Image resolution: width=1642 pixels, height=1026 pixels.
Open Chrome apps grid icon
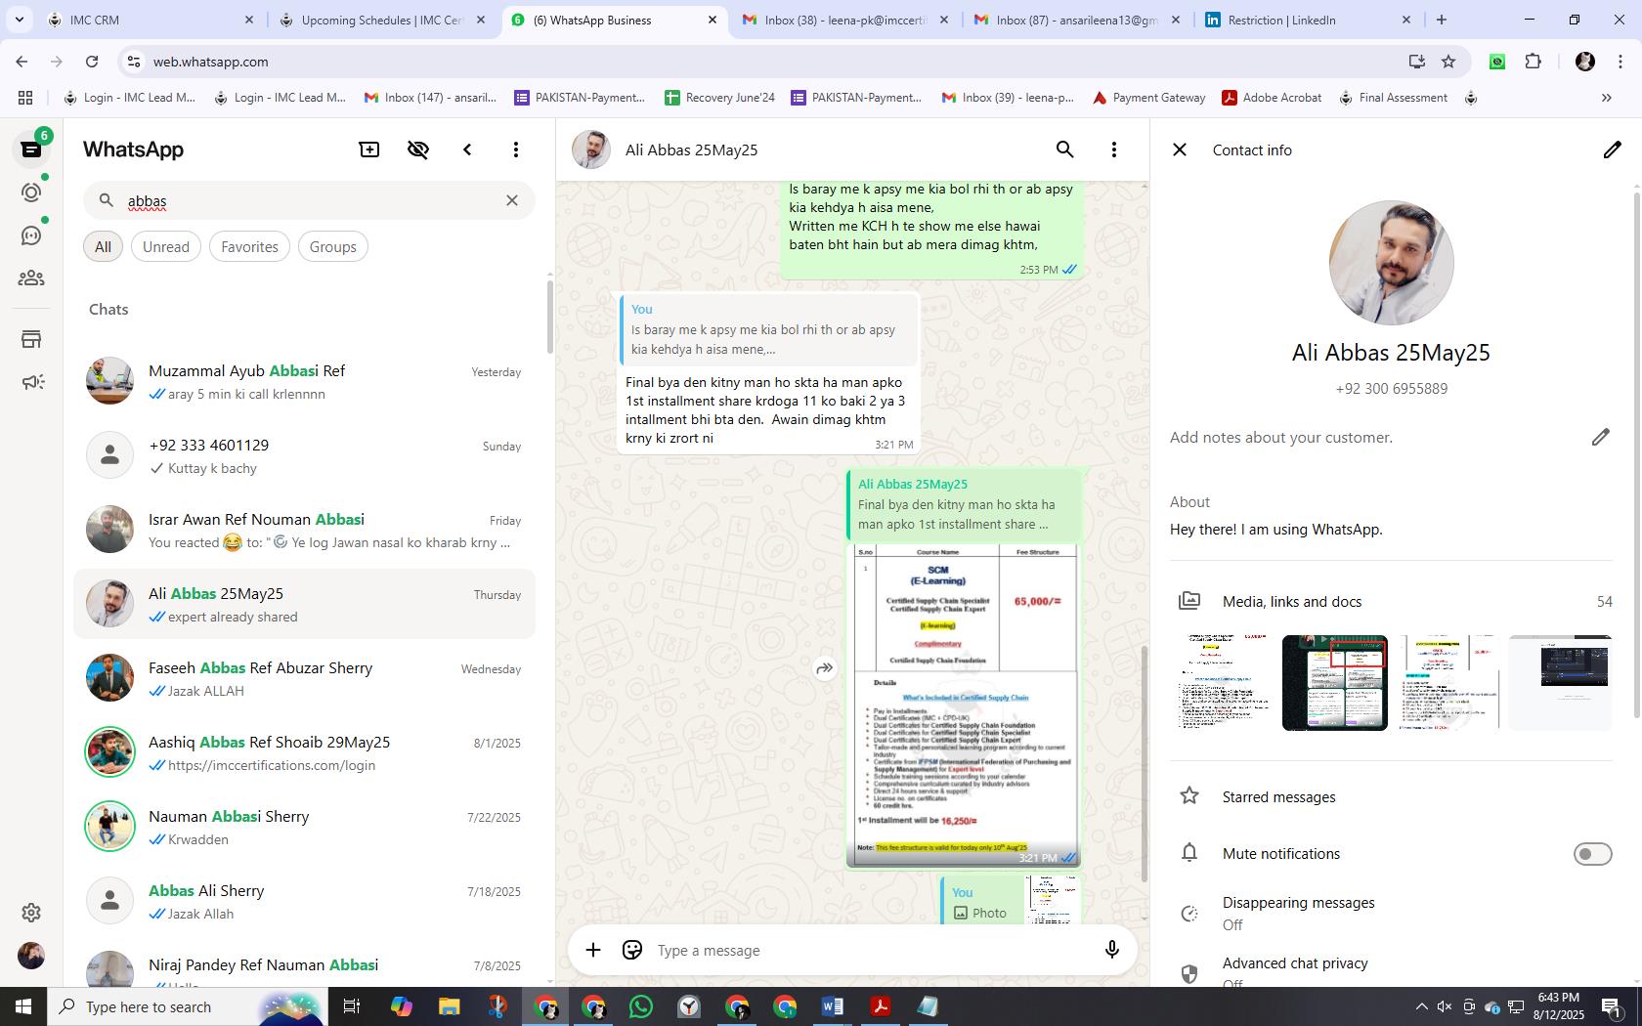coord(25,98)
